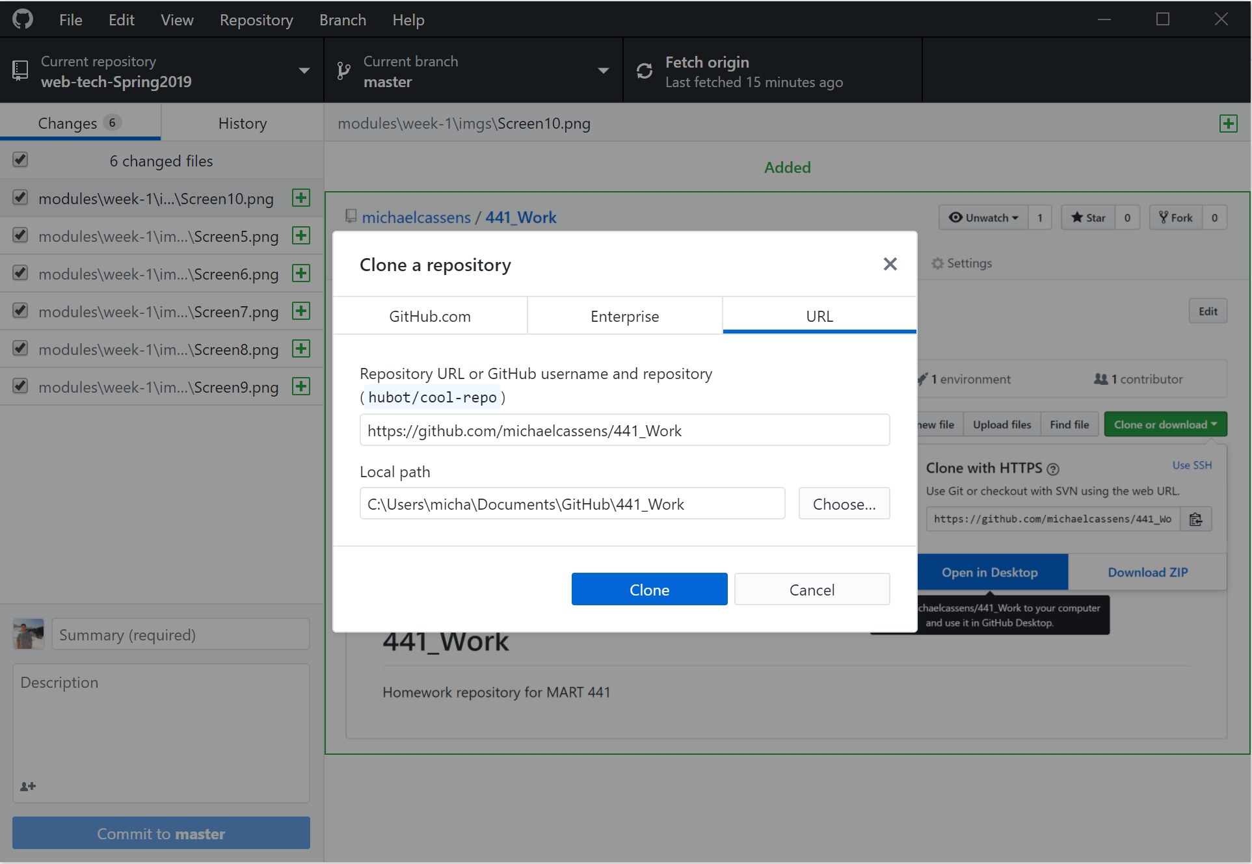The width and height of the screenshot is (1252, 864).
Task: Click the user avatar thumbnail
Action: 28,635
